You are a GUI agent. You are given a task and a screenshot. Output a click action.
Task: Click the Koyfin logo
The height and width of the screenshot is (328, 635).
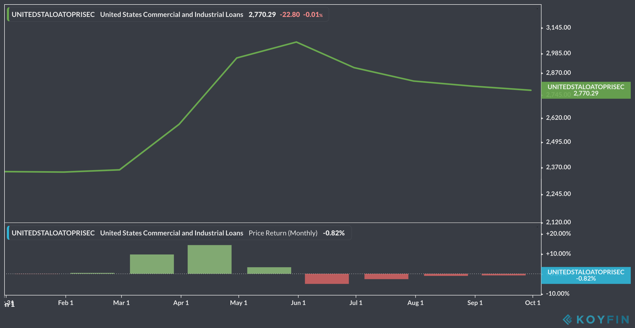click(x=595, y=319)
